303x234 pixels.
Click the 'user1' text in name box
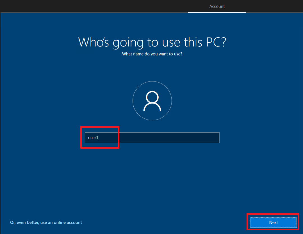(93, 138)
